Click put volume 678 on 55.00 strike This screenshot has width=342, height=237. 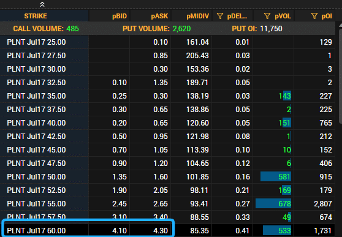[284, 204]
